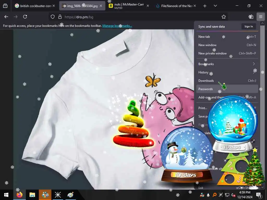
Task: Choose New window from the menu
Action: 227,45
